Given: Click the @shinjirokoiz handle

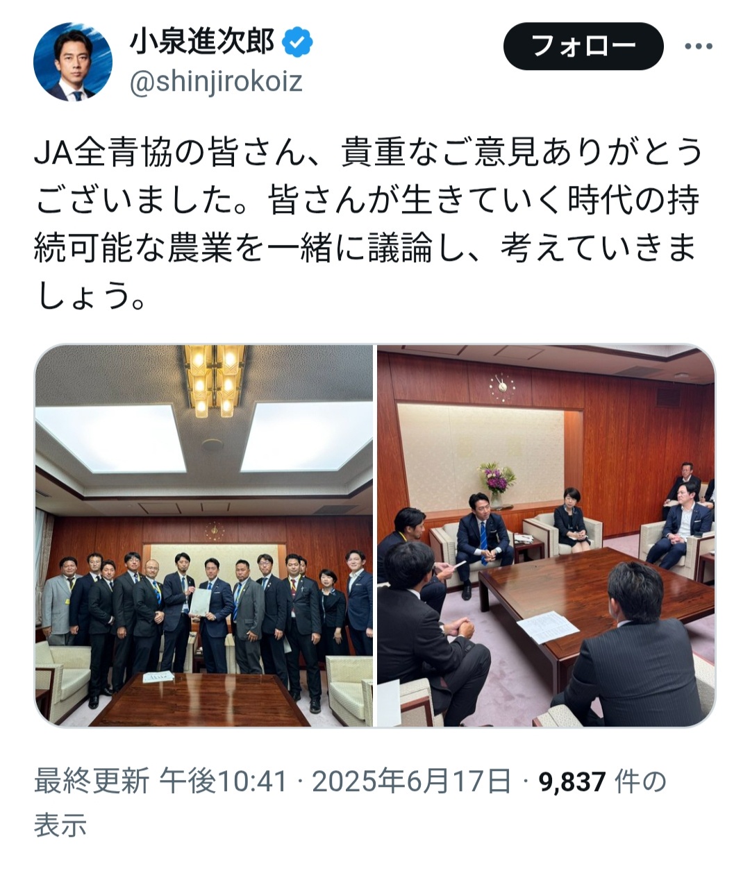Looking at the screenshot, I should tap(216, 82).
